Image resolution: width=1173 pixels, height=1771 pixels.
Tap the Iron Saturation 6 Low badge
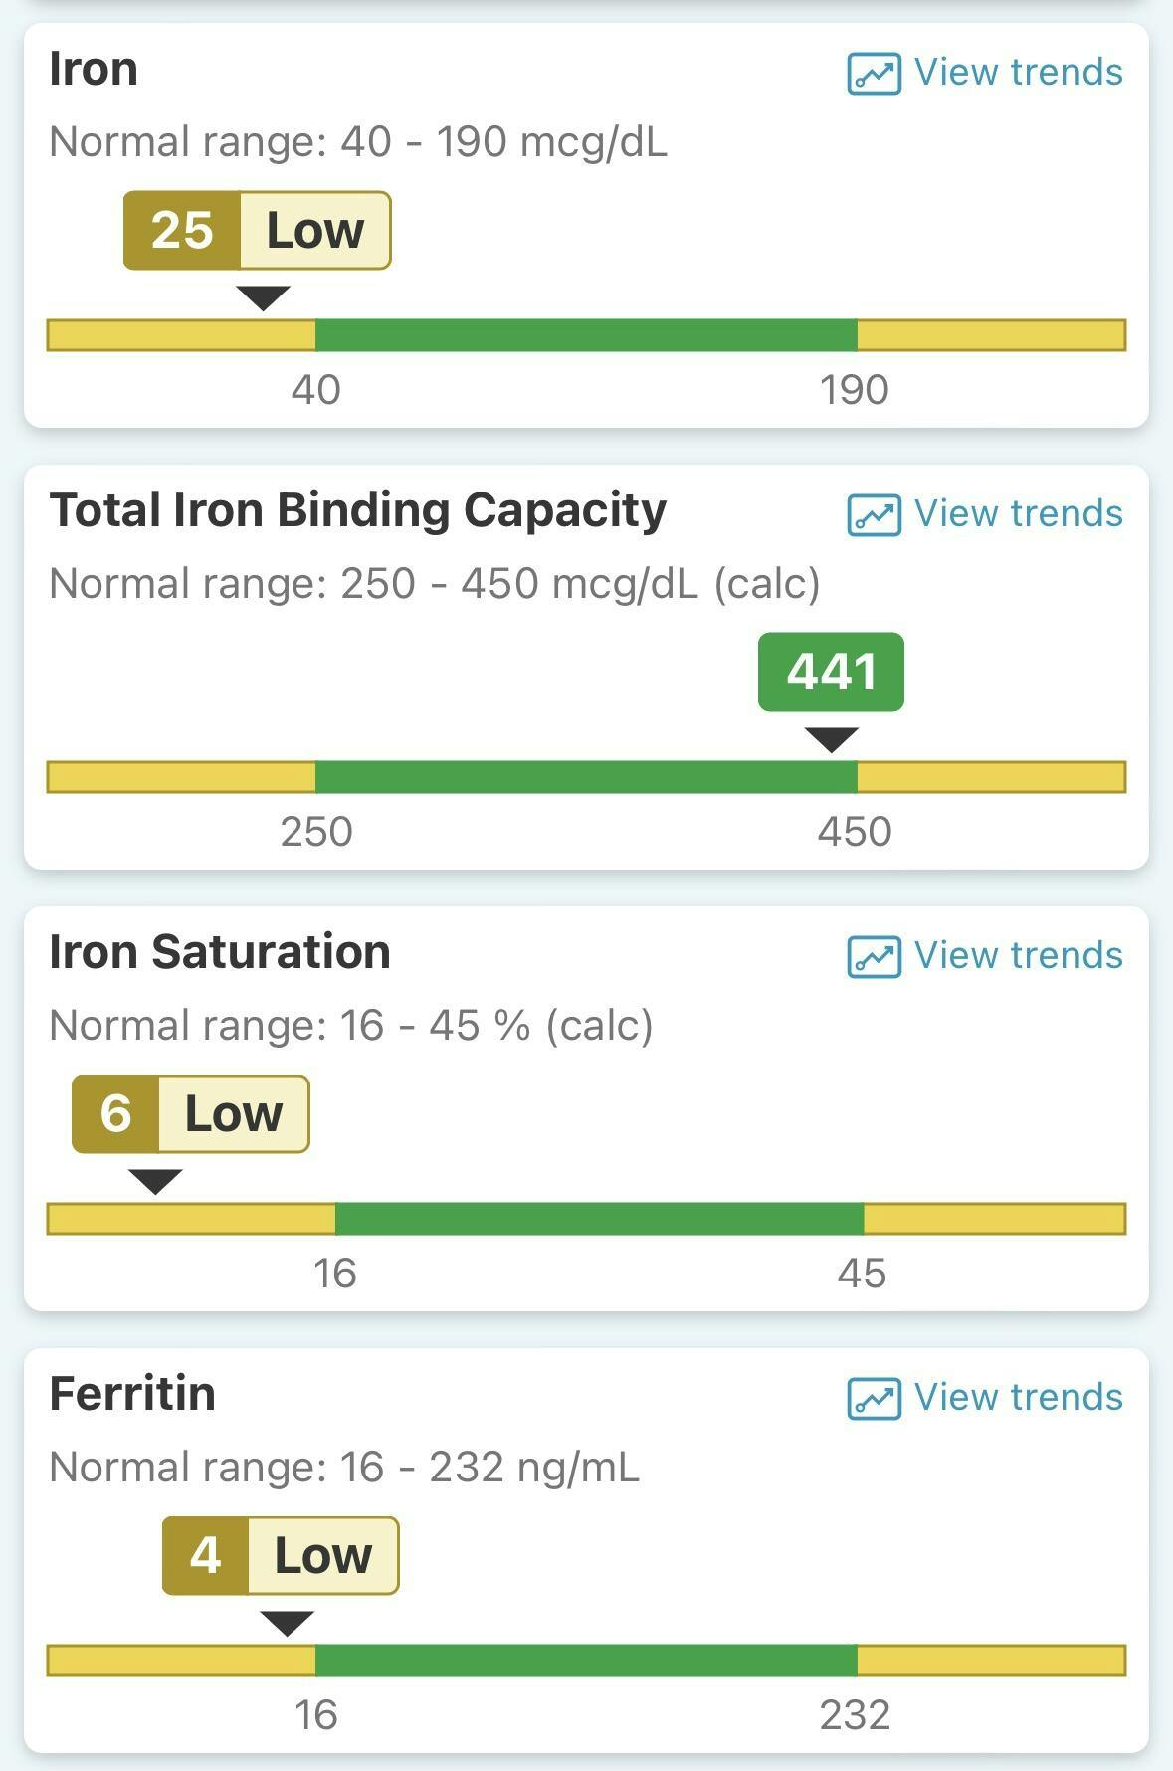click(x=190, y=1114)
